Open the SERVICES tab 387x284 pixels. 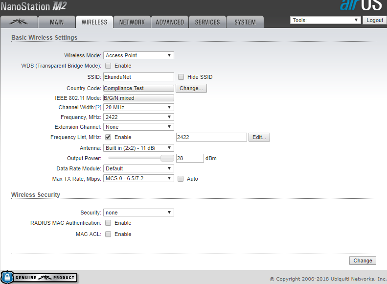(x=207, y=22)
